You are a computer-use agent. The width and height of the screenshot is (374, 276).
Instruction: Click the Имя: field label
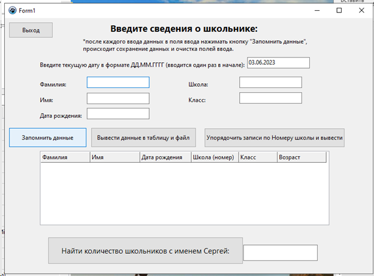47,100
